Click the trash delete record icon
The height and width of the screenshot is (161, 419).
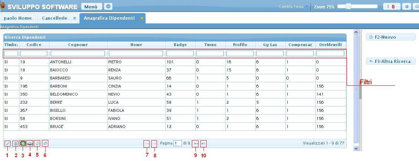pyautogui.click(x=16, y=144)
